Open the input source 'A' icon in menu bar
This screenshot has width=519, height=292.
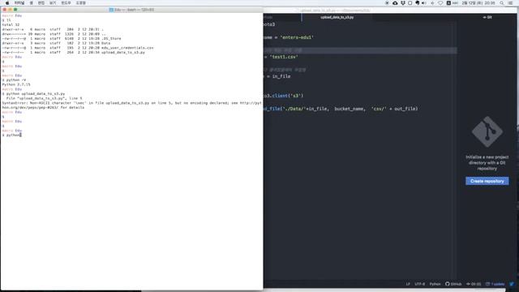tap(448, 3)
